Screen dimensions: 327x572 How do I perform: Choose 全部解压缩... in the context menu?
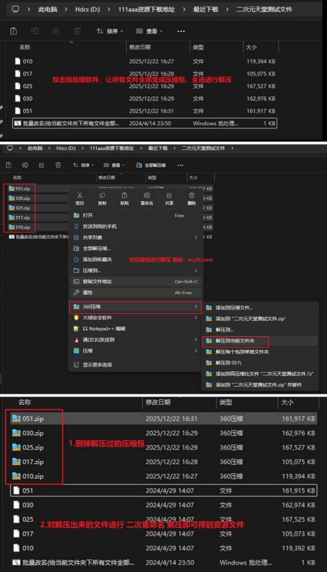pos(136,249)
